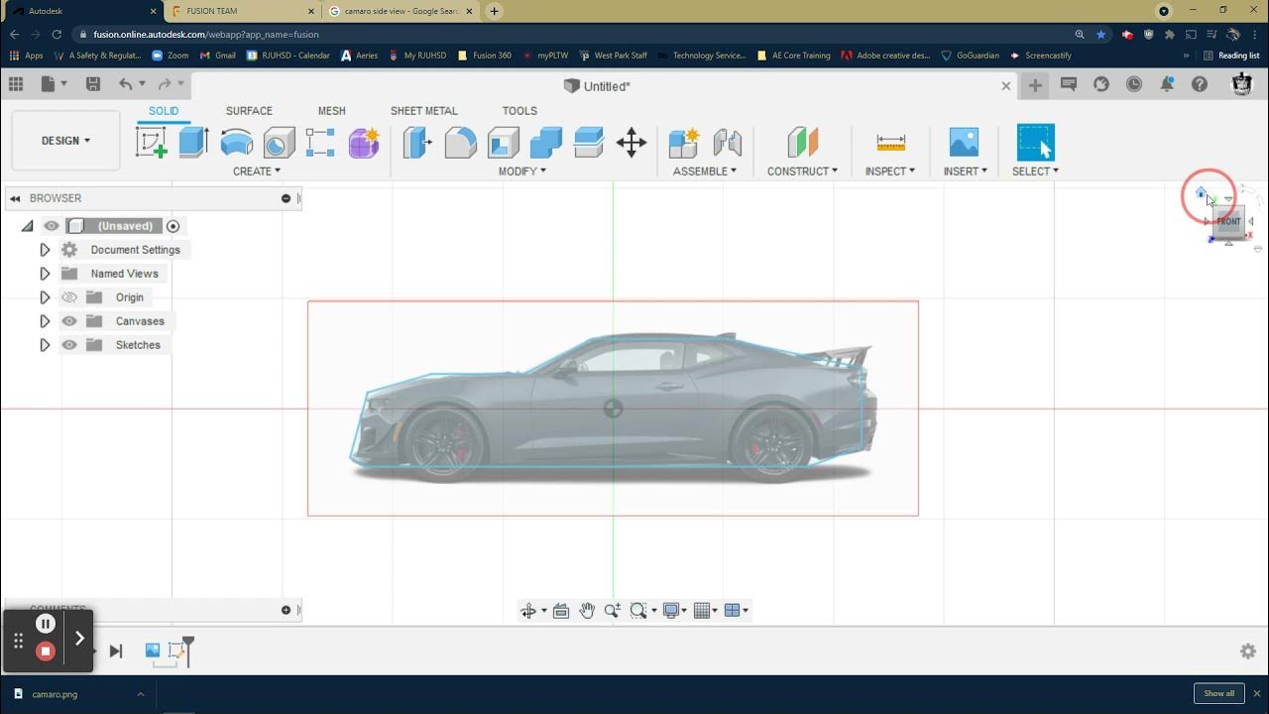Open the DESIGN workspace dropdown
The image size is (1269, 714).
[x=65, y=141]
